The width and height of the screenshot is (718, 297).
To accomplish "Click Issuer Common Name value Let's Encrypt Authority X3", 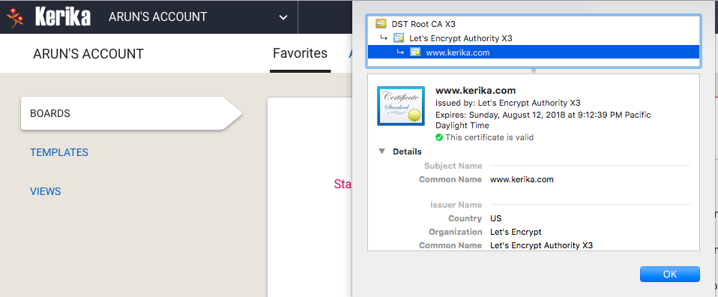I will pos(541,245).
